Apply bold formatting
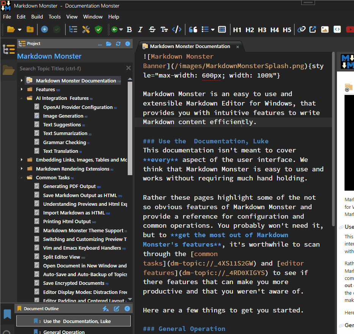Screen dimensions: 354x334 point(129,30)
